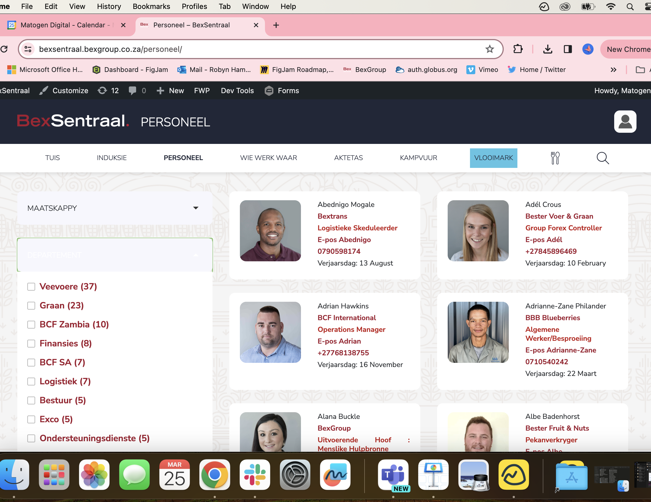Tick the BCF Zambia (10) checkbox
Image resolution: width=651 pixels, height=502 pixels.
(31, 325)
